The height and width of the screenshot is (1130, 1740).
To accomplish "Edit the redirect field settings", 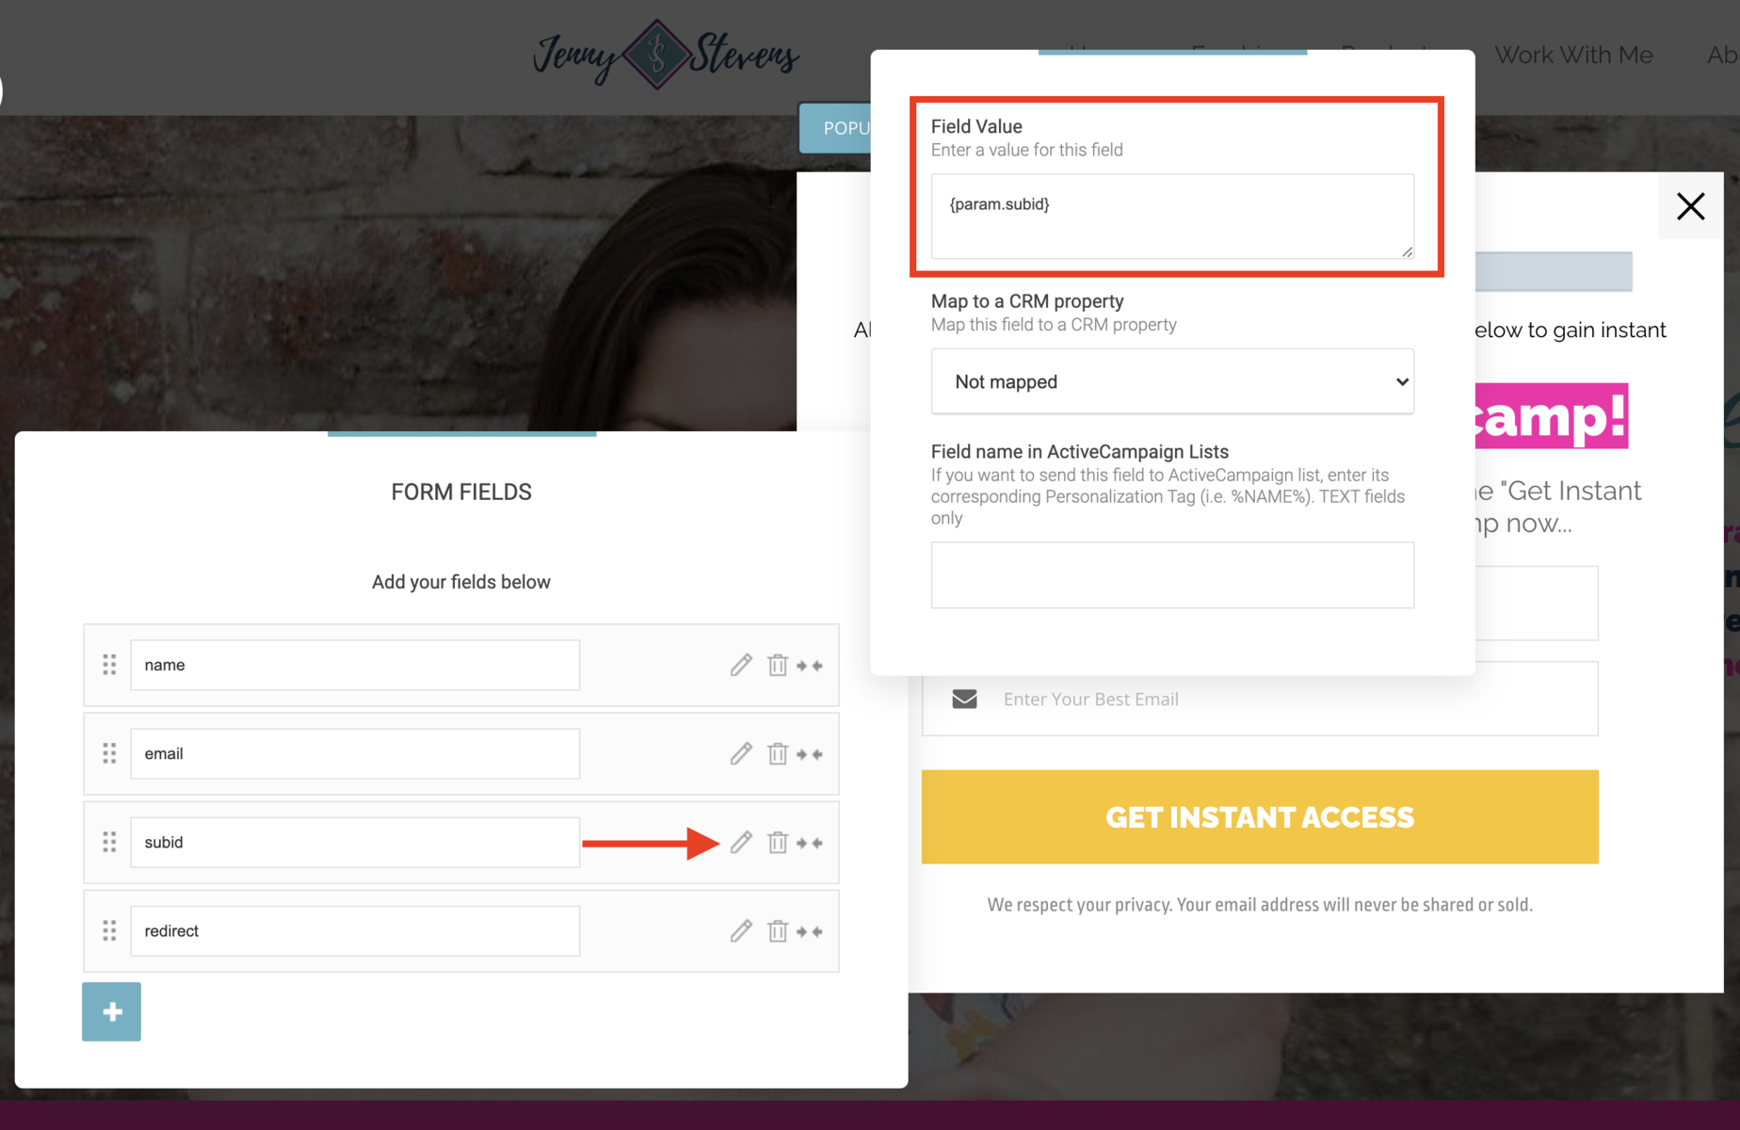I will [x=741, y=930].
